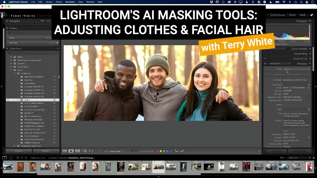This screenshot has height=178, width=317.
Task: Open EXIF and IPTC view dropdown
Action: tap(279, 64)
